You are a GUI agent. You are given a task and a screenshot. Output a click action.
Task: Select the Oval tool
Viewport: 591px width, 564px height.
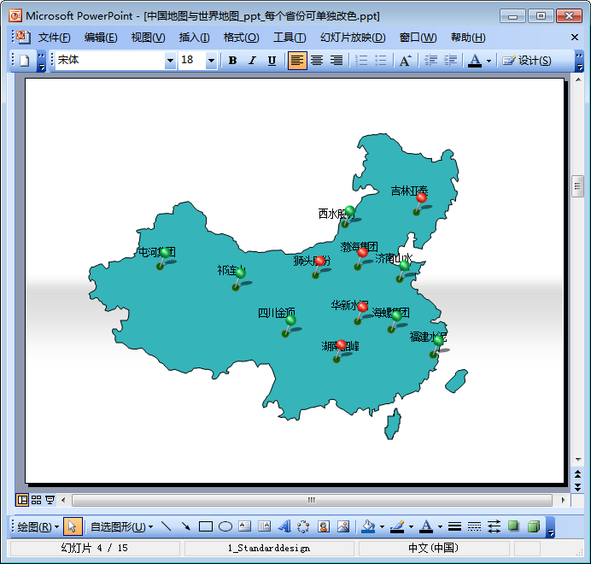point(225,526)
